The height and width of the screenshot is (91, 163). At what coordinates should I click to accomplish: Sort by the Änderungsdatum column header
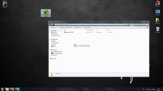[x=90, y=30]
